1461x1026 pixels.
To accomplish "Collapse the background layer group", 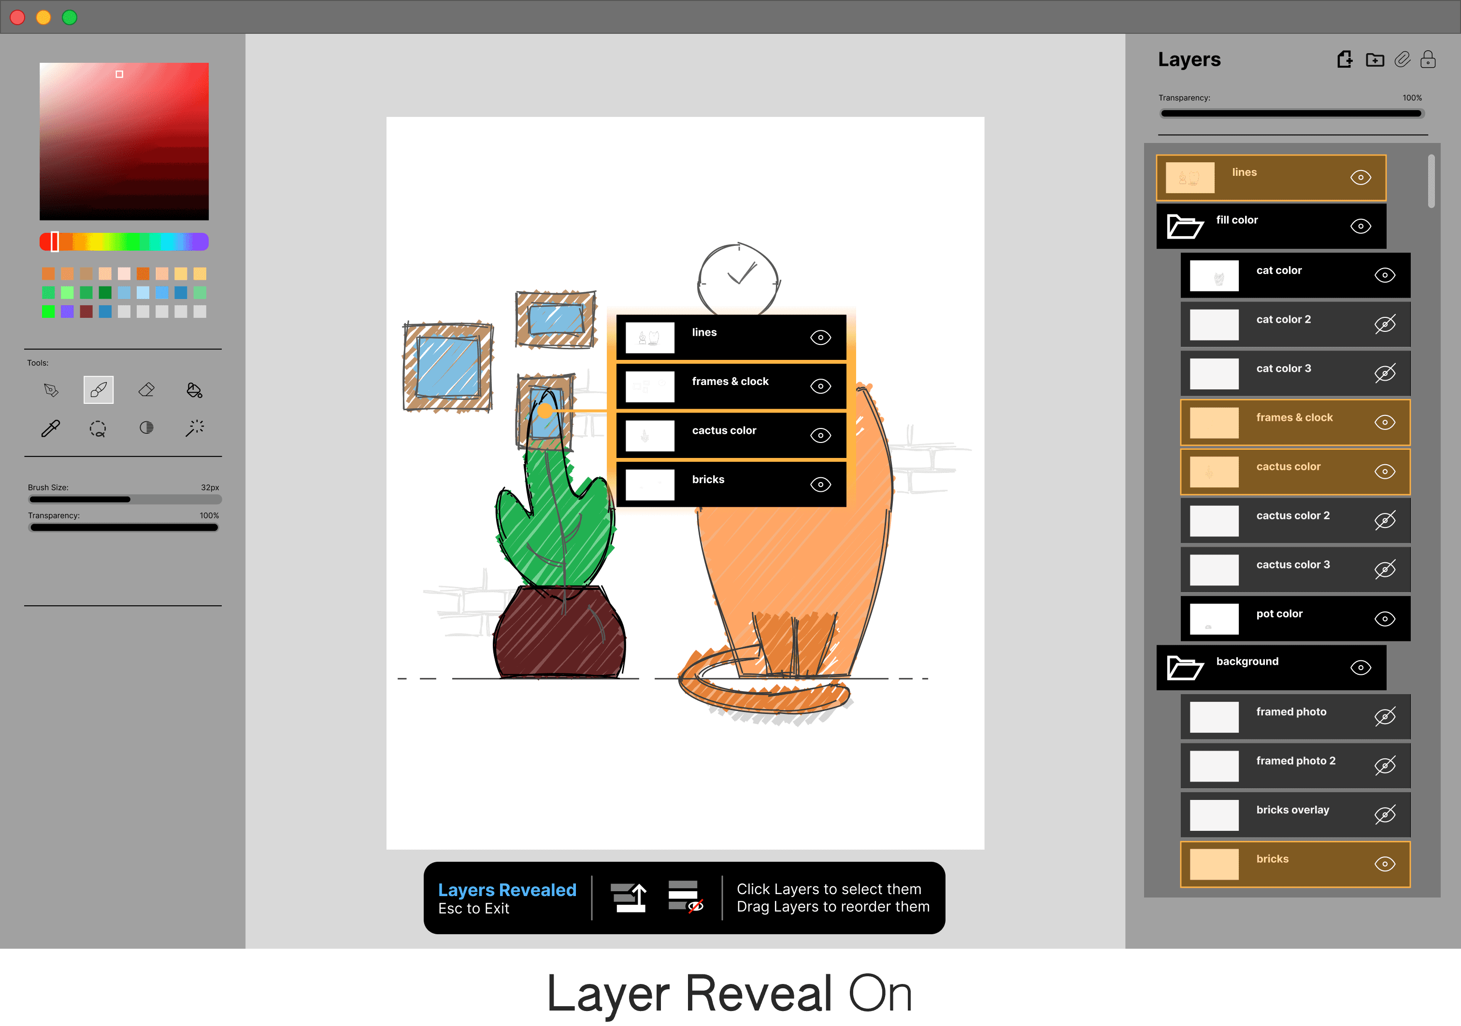I will pyautogui.click(x=1185, y=668).
